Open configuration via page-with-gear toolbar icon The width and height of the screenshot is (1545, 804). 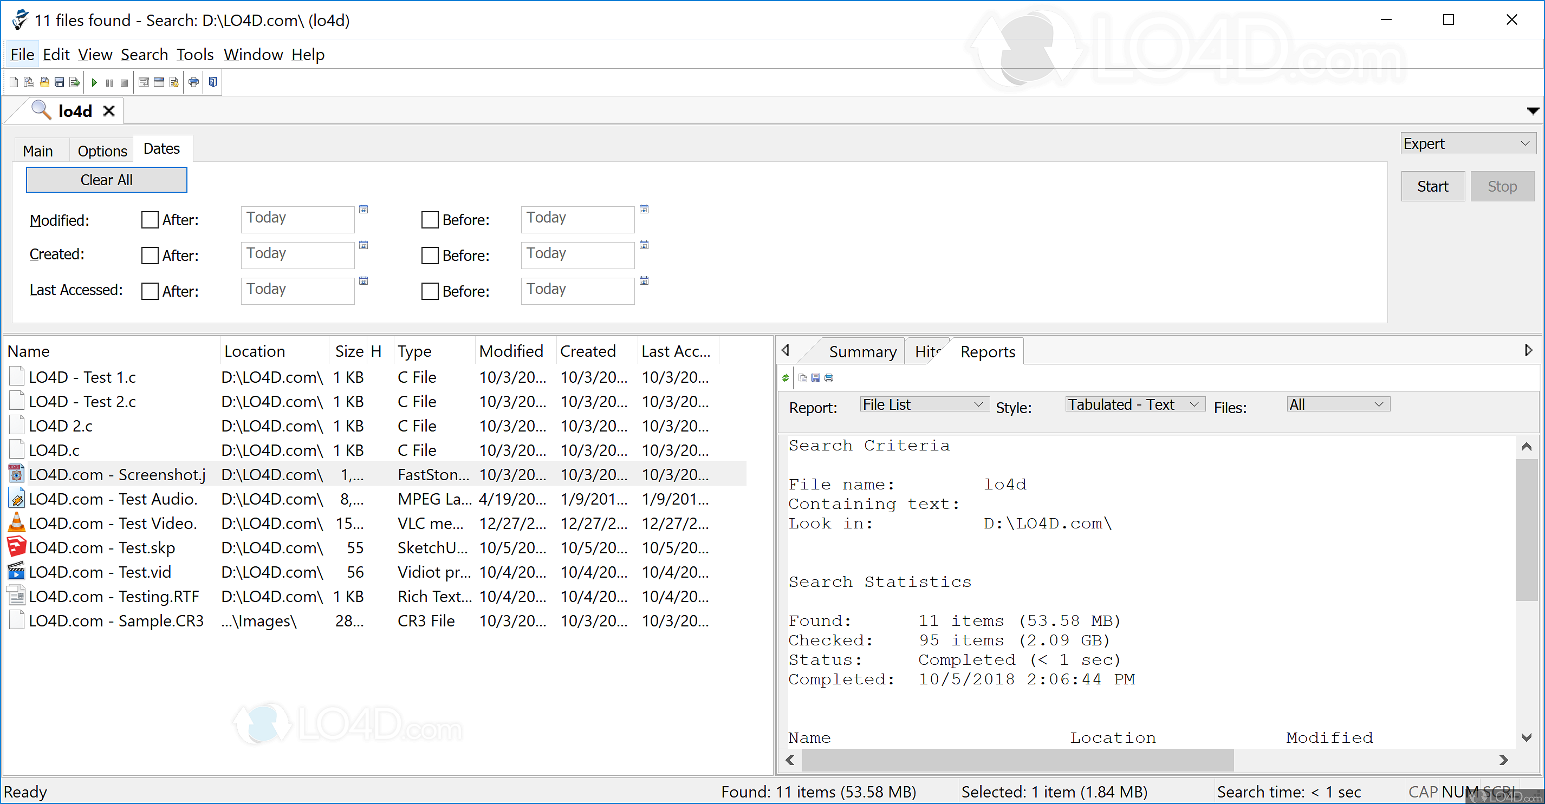(174, 82)
